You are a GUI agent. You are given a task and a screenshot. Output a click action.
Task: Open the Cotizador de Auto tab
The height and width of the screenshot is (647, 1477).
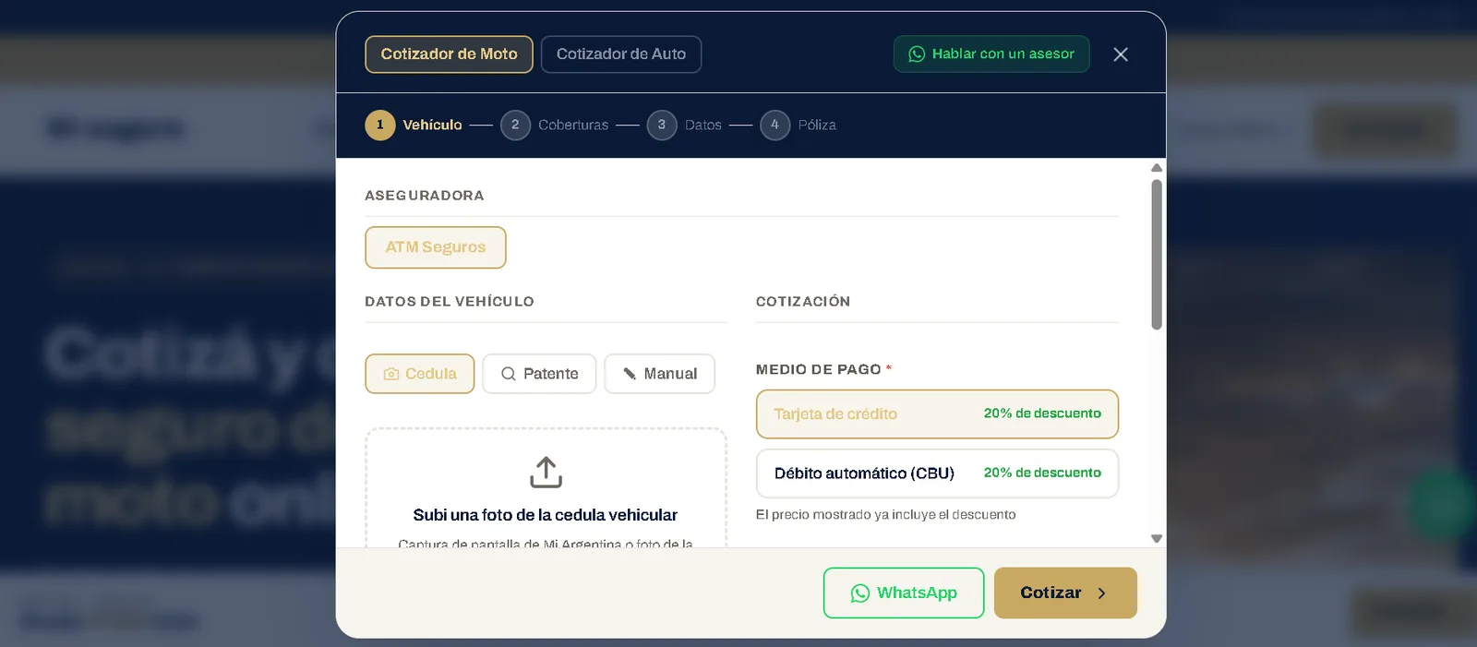621,54
